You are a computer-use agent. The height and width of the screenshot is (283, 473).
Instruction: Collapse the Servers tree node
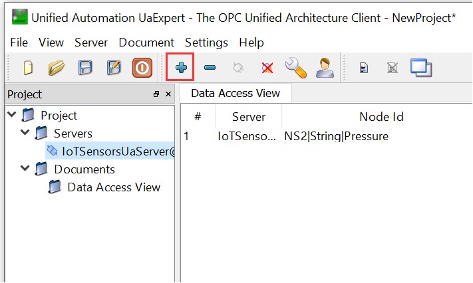click(25, 133)
